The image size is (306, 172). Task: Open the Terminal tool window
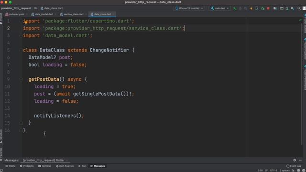click(44, 166)
